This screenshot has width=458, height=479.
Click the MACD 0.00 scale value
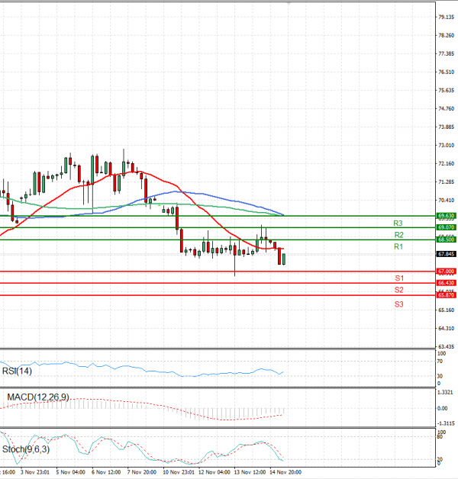(x=443, y=408)
